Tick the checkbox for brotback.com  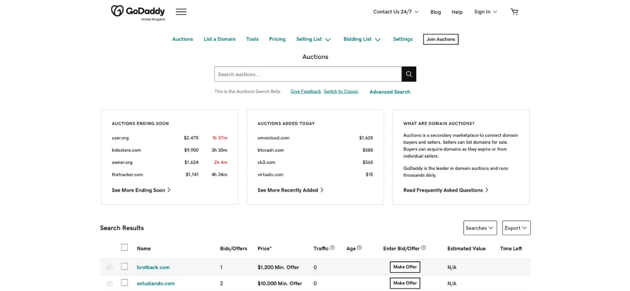coord(124,267)
